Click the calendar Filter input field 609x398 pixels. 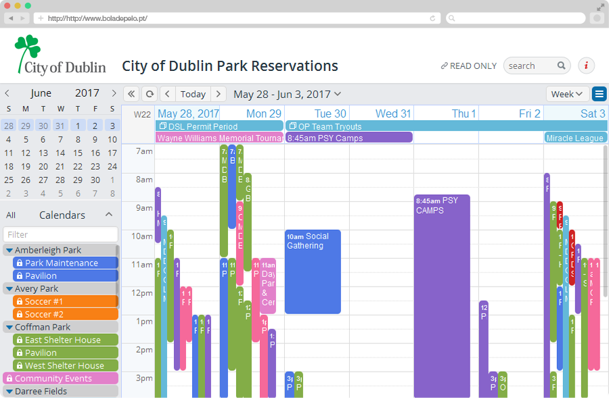[x=60, y=234]
